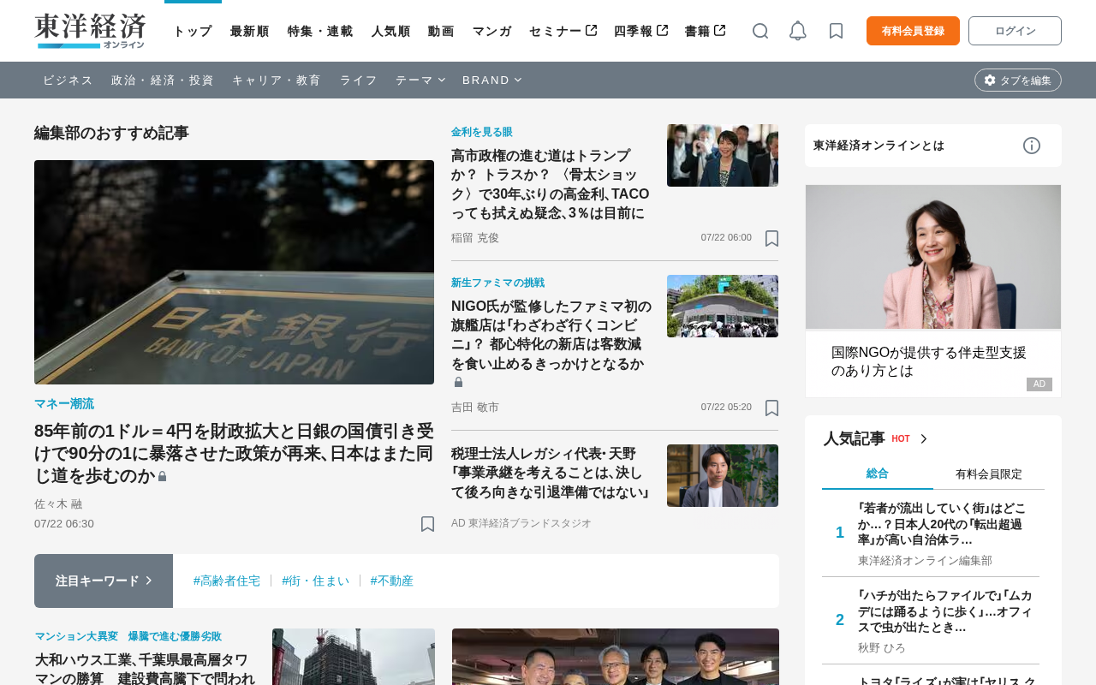The width and height of the screenshot is (1096, 685).
Task: Open セミナー external link
Action: [x=563, y=31]
